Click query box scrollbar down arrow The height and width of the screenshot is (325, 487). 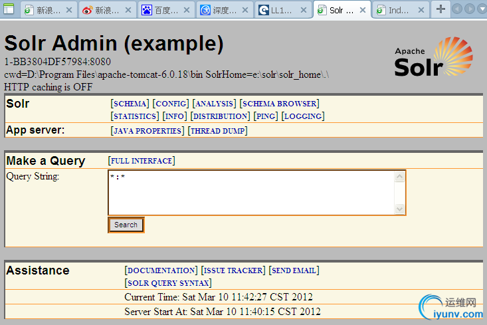point(399,209)
